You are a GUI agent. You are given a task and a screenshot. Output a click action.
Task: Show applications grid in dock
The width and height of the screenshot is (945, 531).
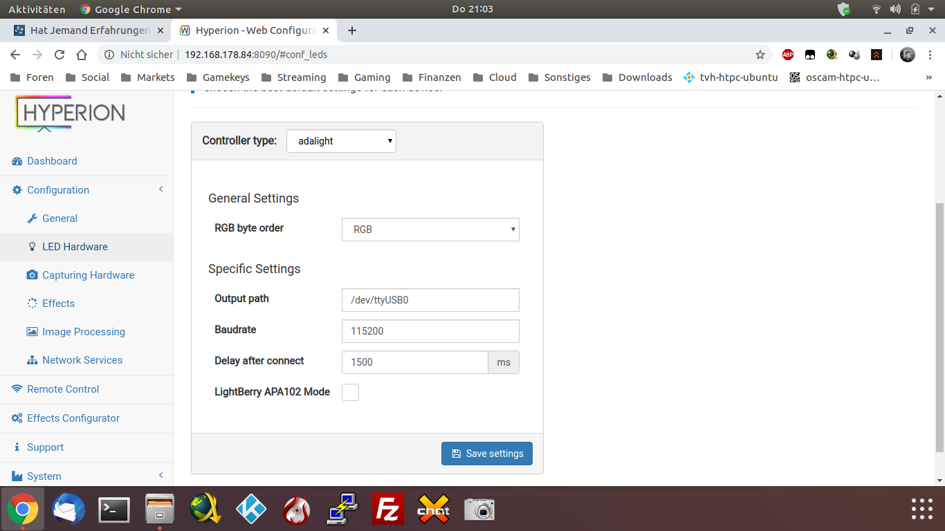[x=922, y=509]
